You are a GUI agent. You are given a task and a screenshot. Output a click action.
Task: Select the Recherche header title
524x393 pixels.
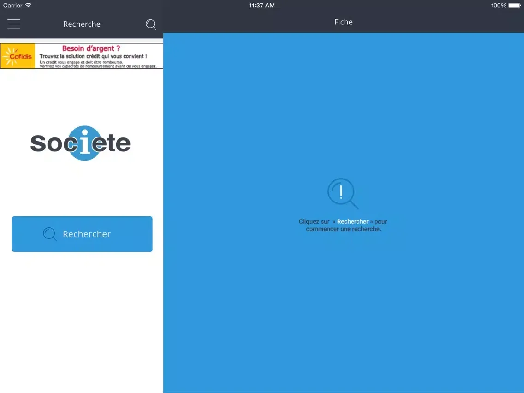point(82,24)
